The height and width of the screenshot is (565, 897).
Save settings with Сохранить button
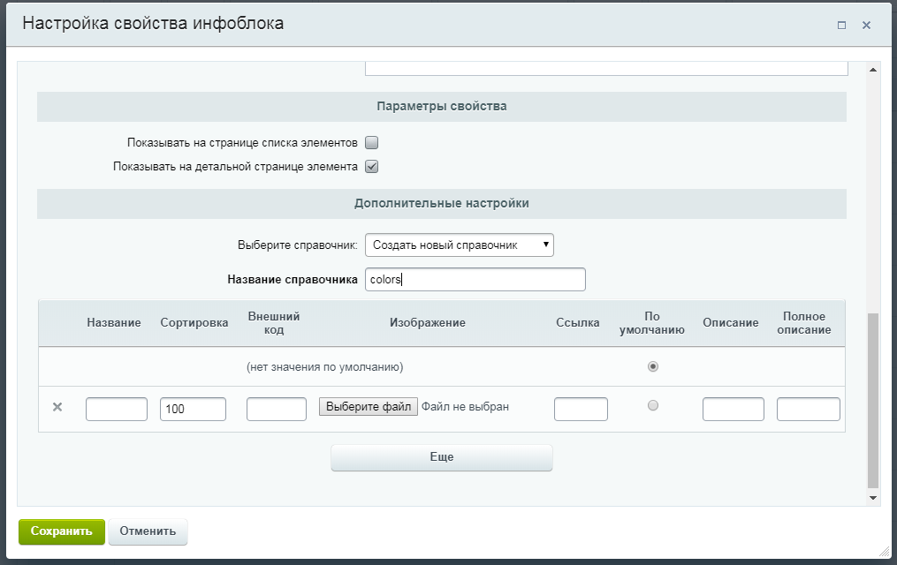point(62,531)
